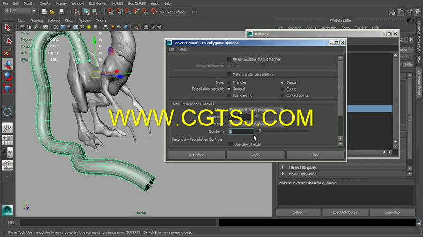Image resolution: width=423 pixels, height=237 pixels.
Task: Switch to single perspective view layout
Action: [x=7, y=128]
